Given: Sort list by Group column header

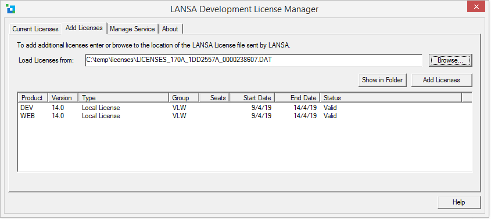Looking at the screenshot, I should pyautogui.click(x=184, y=98).
